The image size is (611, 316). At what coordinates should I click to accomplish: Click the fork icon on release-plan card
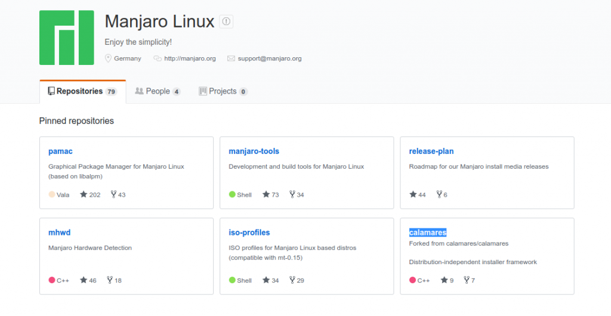(439, 194)
